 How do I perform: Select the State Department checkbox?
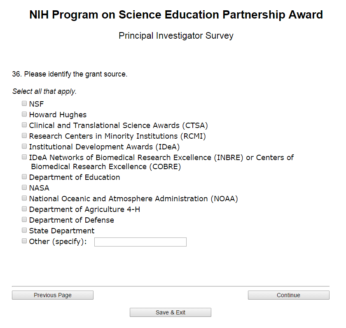pos(24,230)
